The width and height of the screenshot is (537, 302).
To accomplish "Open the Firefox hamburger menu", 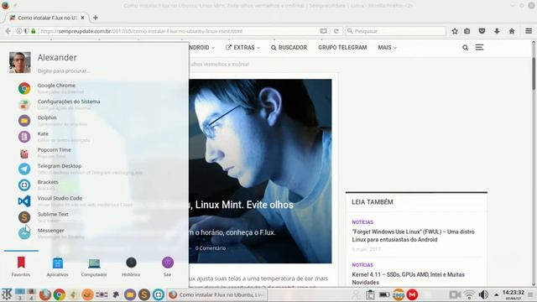I will [529, 31].
